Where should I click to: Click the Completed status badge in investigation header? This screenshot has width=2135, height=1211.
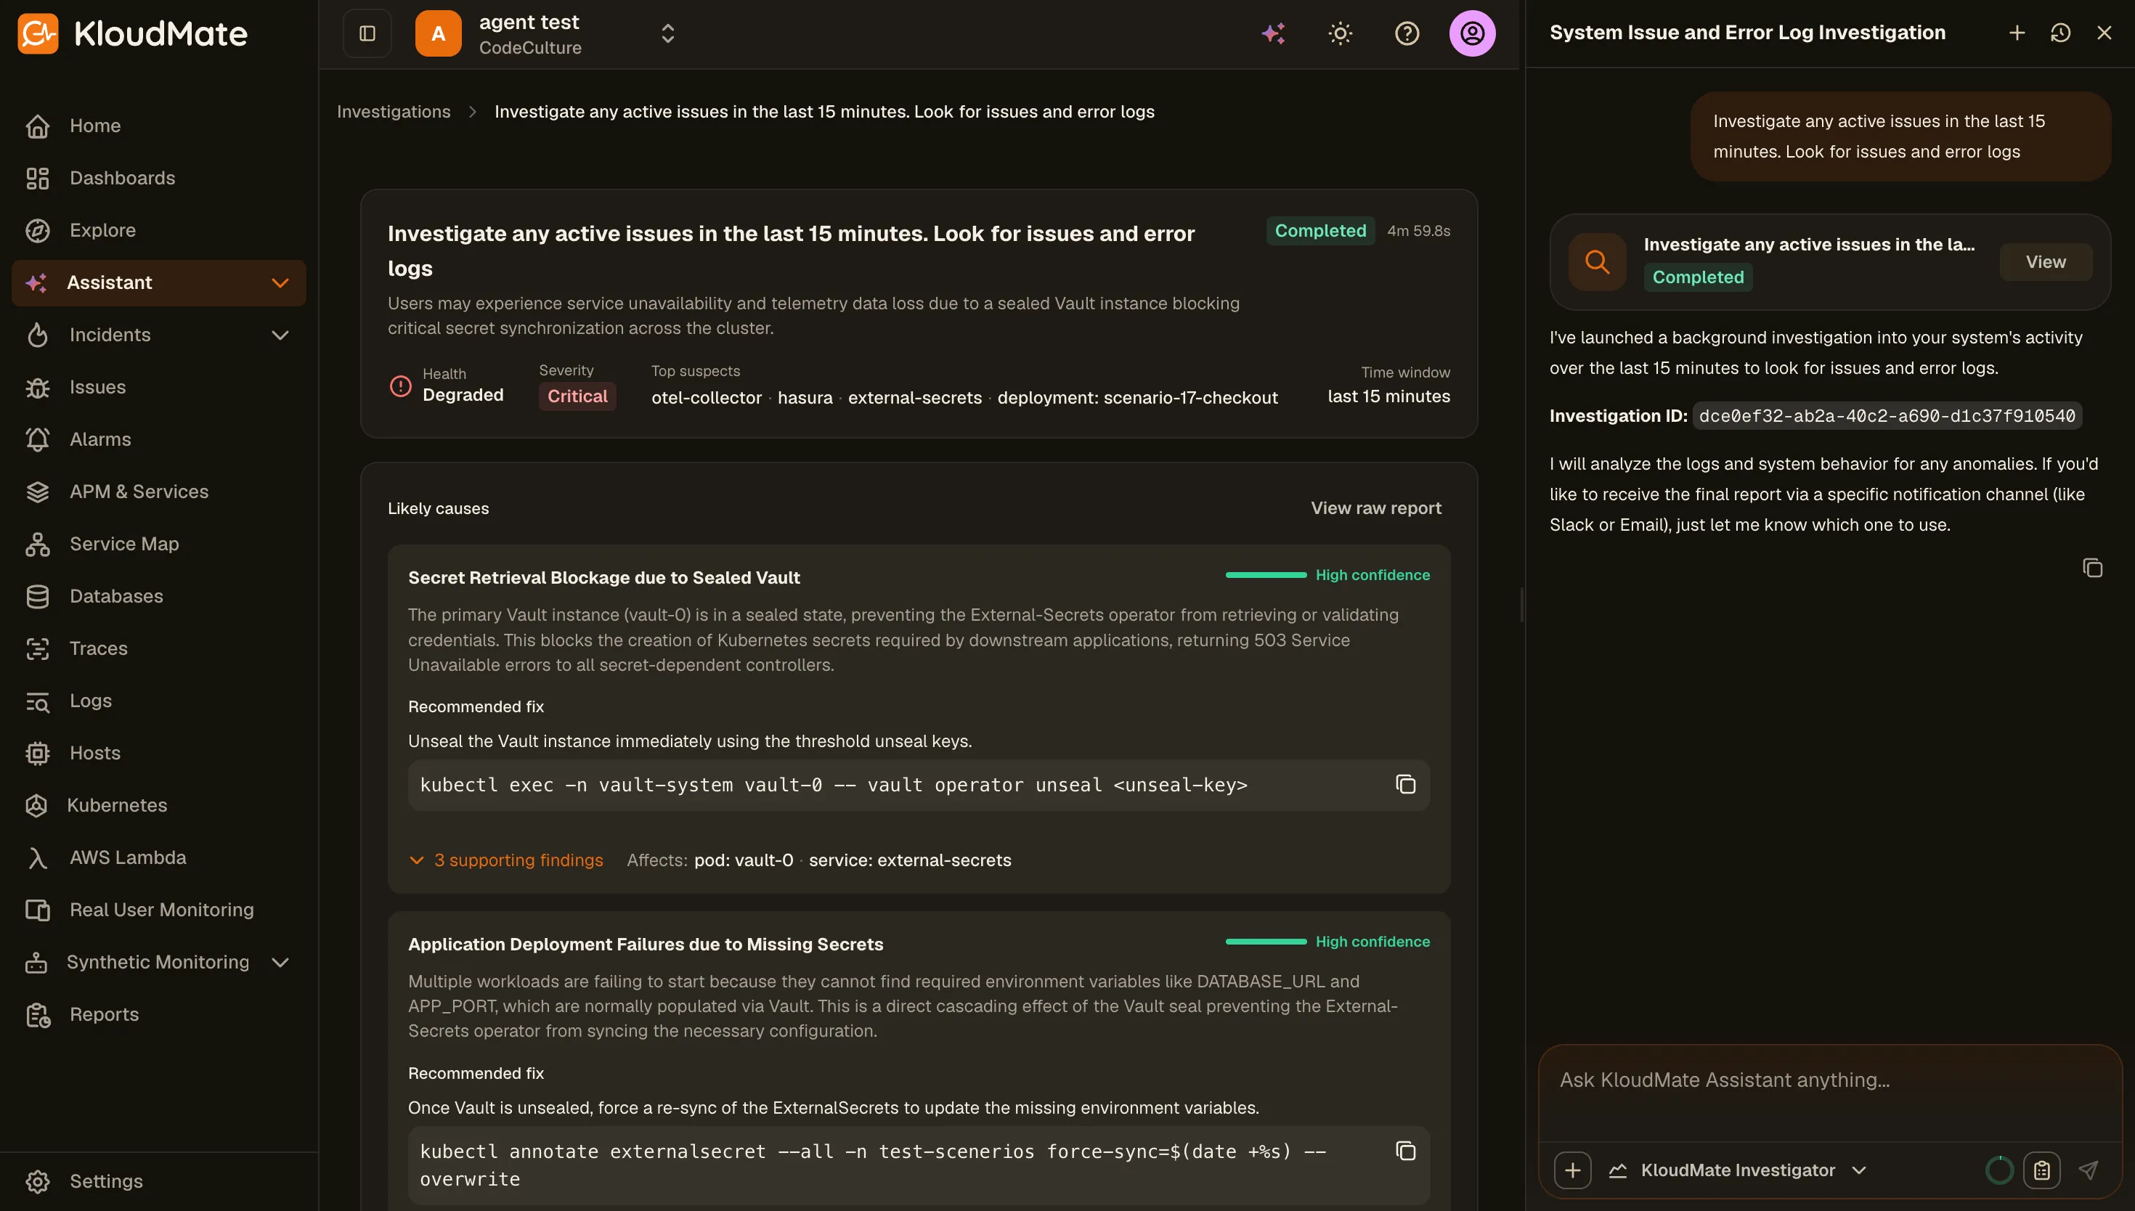point(1320,230)
